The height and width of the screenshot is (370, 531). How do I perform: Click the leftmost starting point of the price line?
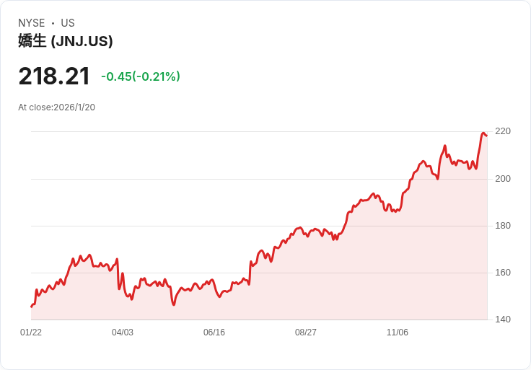pos(31,307)
